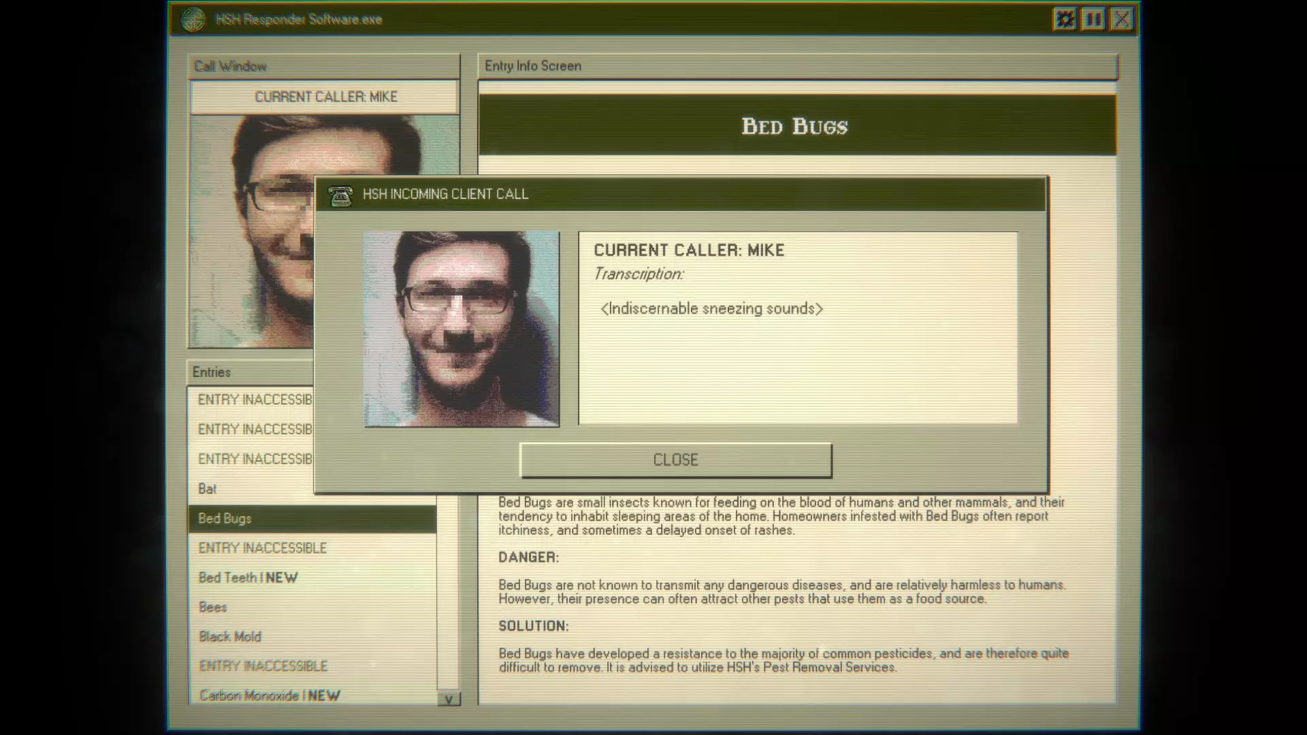
Task: Open the Black Mold entry
Action: (230, 637)
